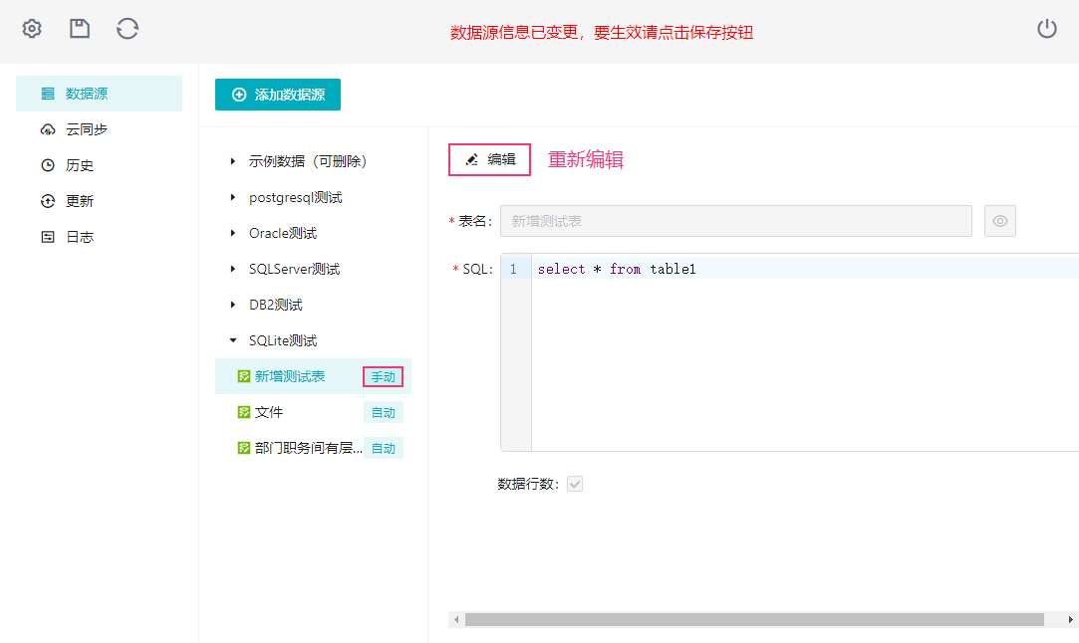
Task: Click the DB2测试 label
Action: point(275,305)
